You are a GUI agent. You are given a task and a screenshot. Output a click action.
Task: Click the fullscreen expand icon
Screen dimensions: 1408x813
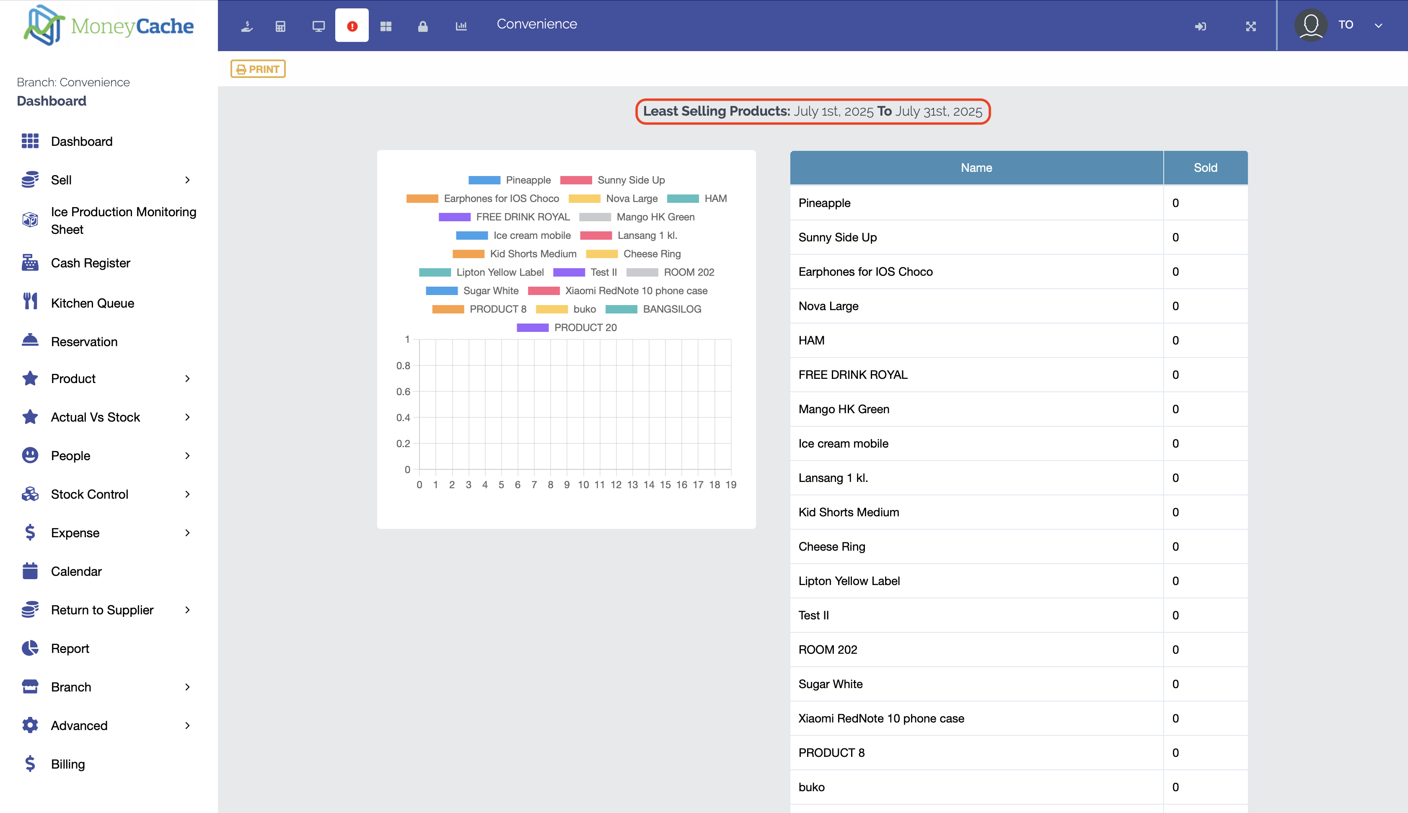1250,26
